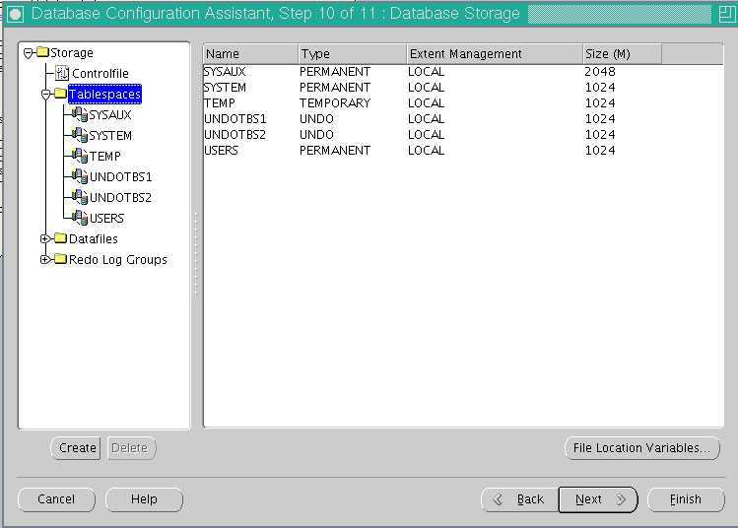This screenshot has width=738, height=528.
Task: Expand the Datafiles tree node
Action: pos(44,239)
